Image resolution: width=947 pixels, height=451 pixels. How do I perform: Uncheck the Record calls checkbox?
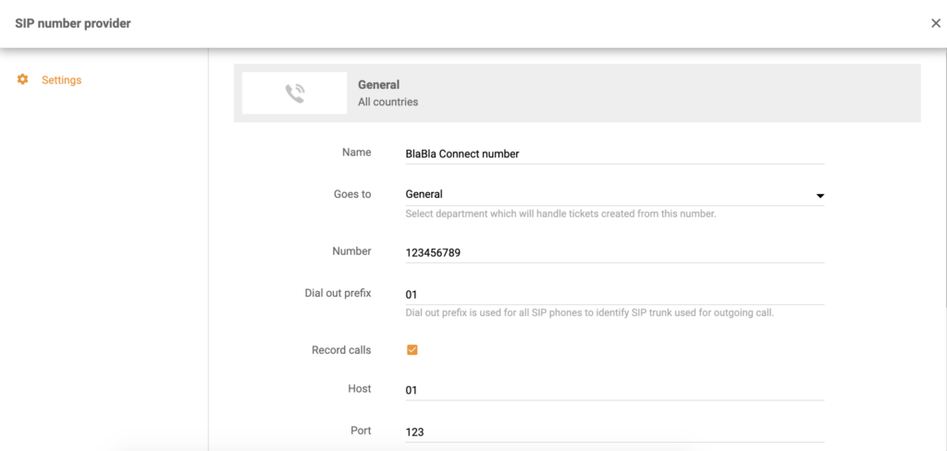[412, 350]
